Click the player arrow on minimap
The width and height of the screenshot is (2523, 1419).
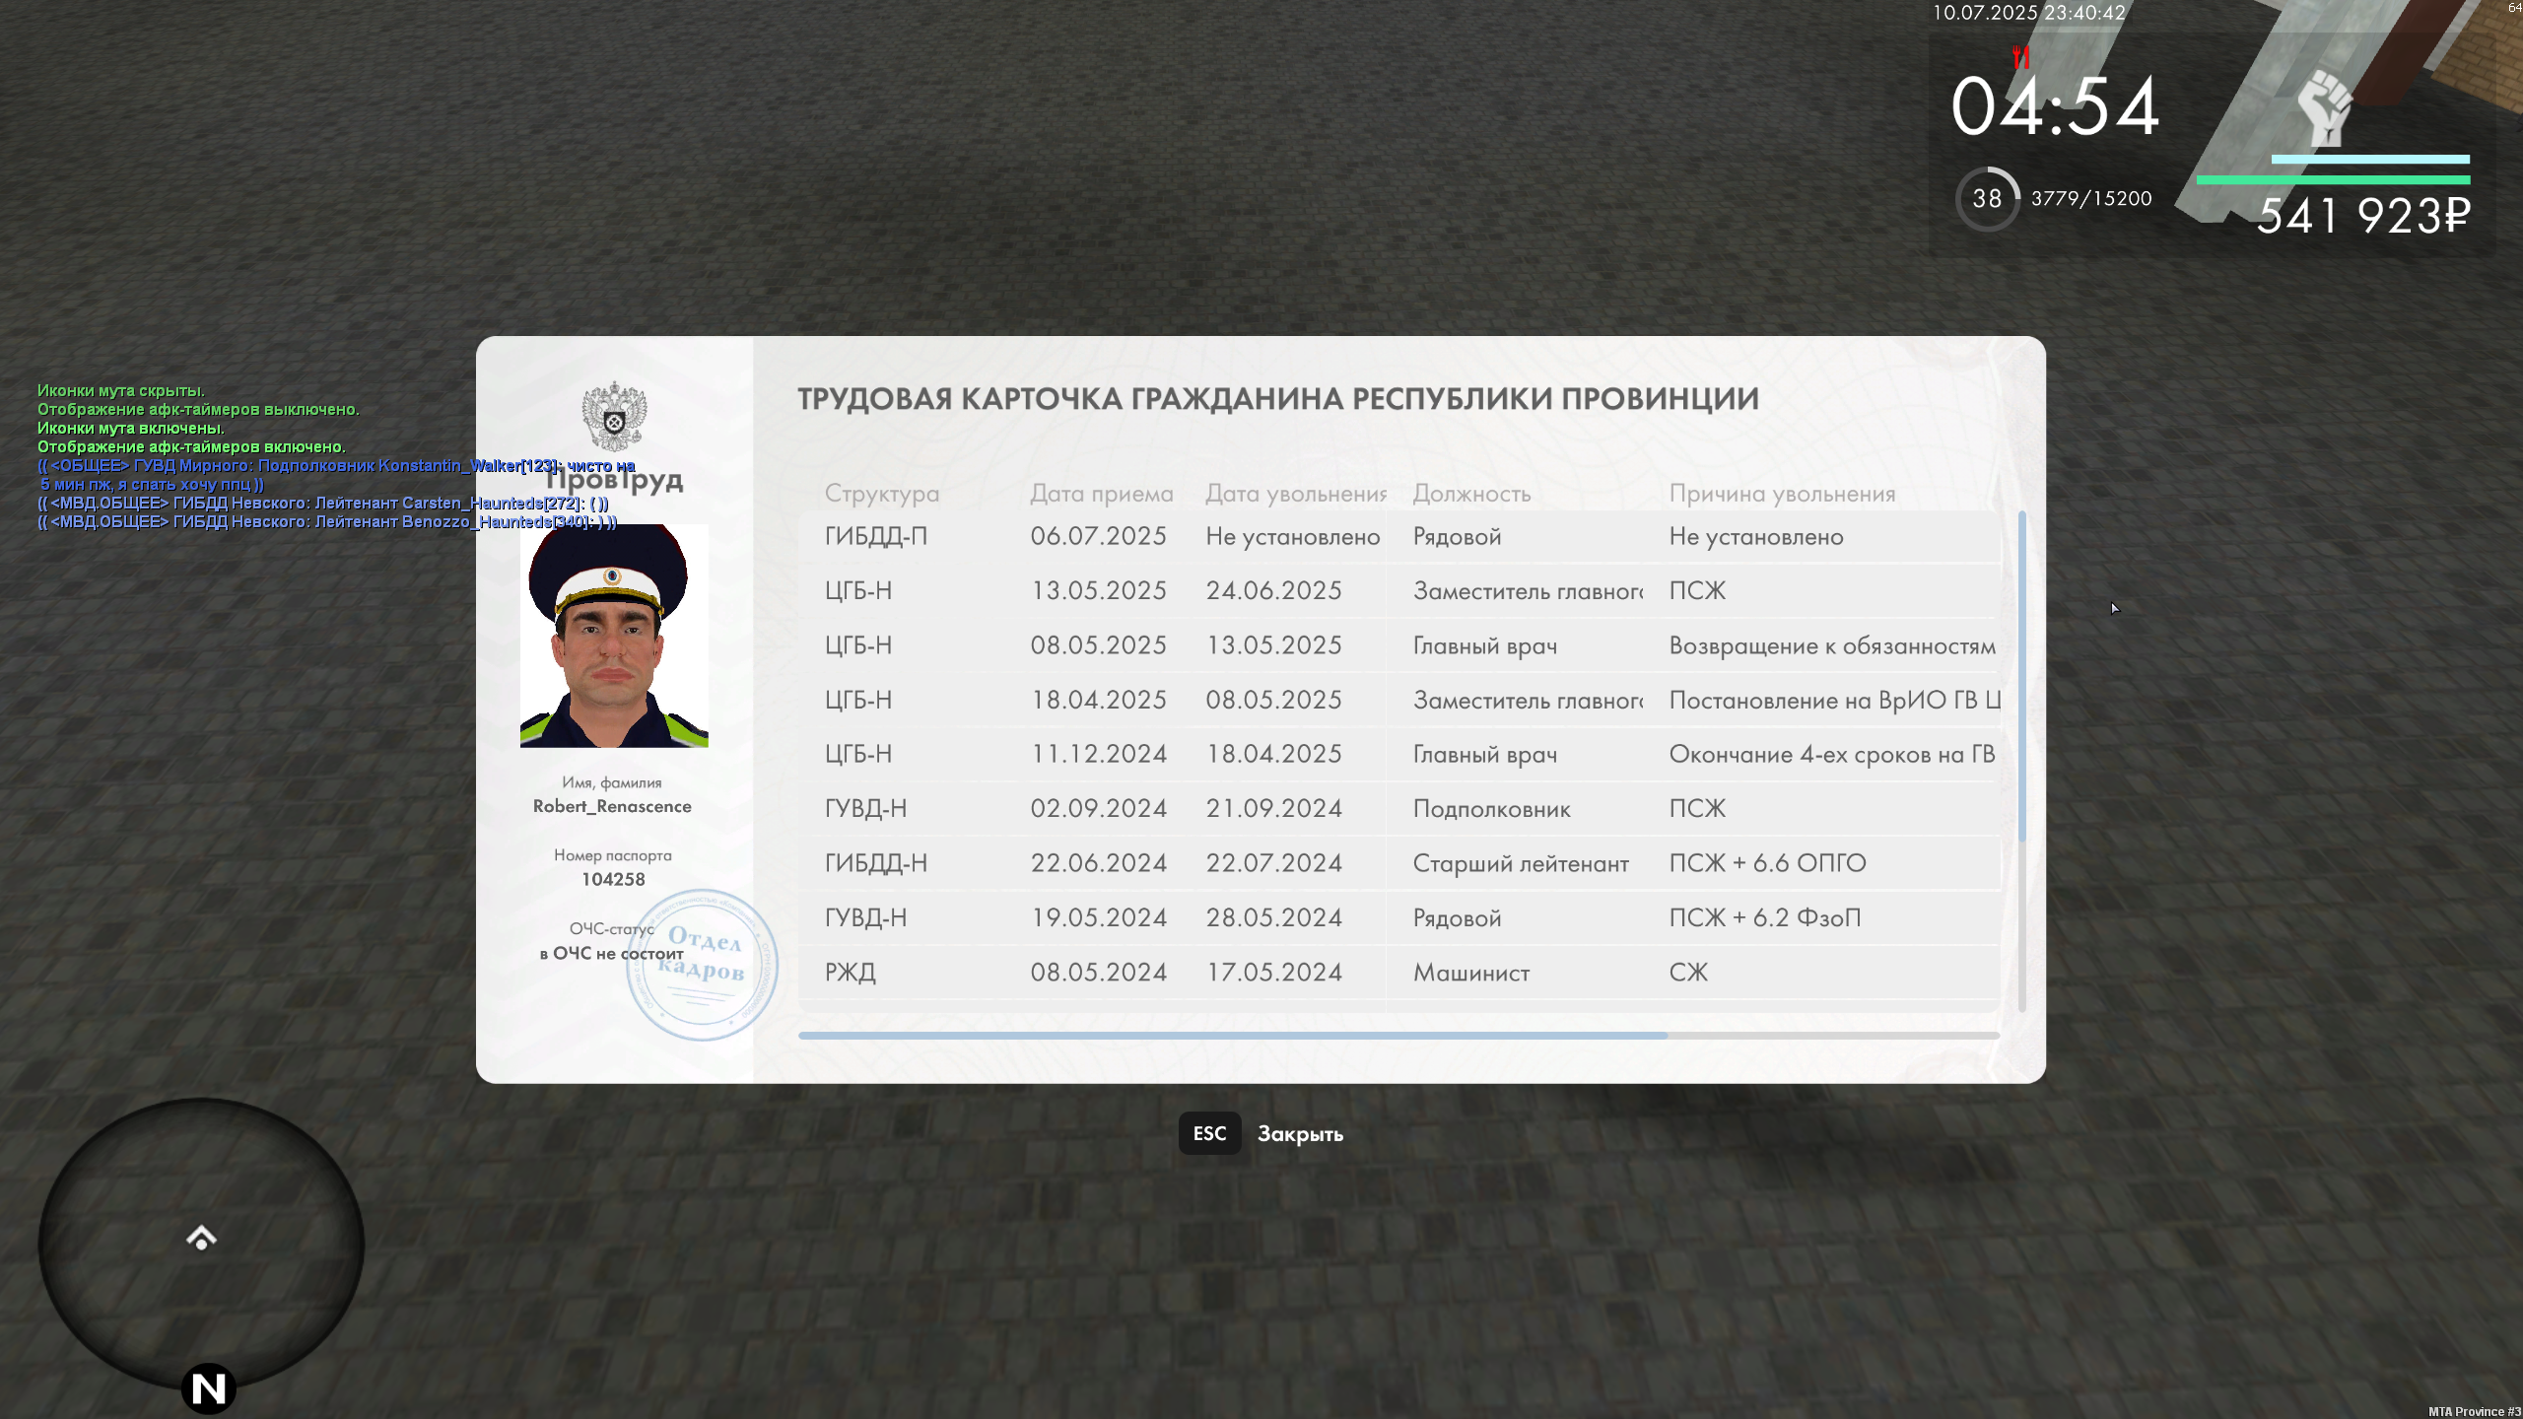point(201,1238)
